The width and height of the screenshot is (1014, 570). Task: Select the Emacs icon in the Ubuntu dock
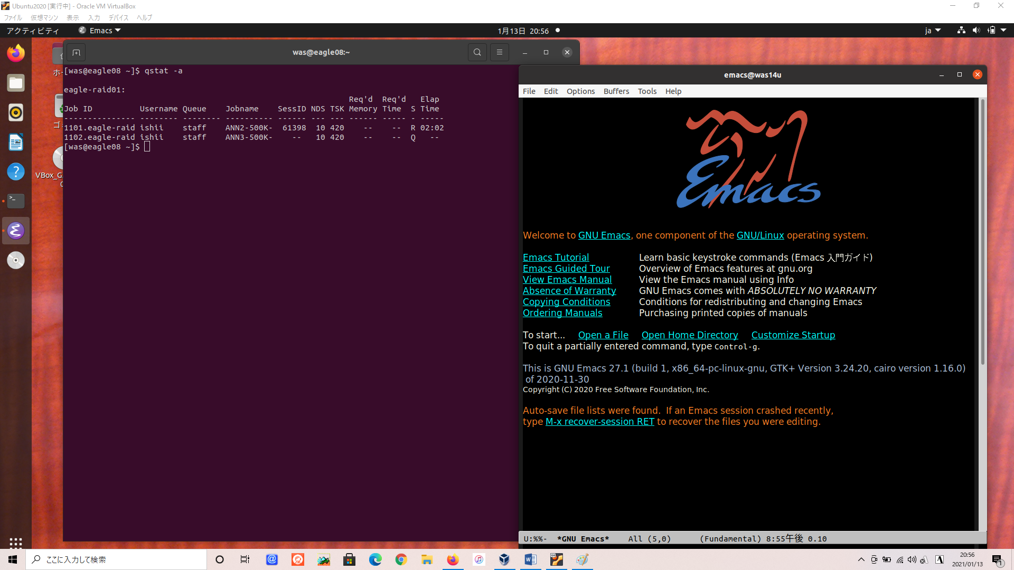[16, 231]
